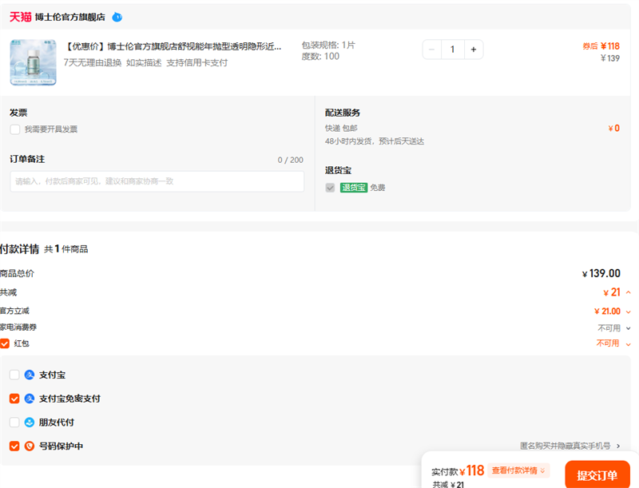Image resolution: width=639 pixels, height=488 pixels.
Task: Open the contact lens product thumbnail
Action: [34, 61]
